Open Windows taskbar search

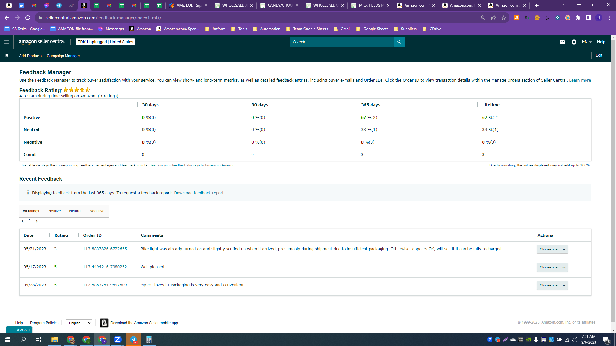coord(23,340)
